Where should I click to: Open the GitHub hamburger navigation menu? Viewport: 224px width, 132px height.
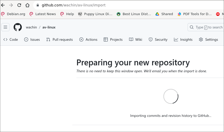5,27
